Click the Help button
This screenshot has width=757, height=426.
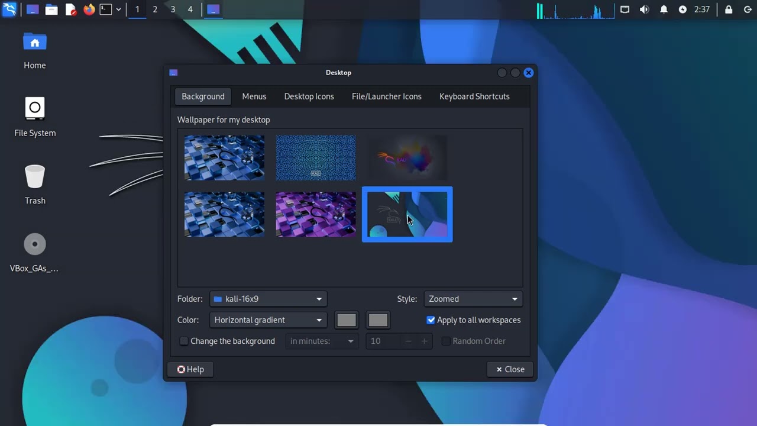[190, 369]
